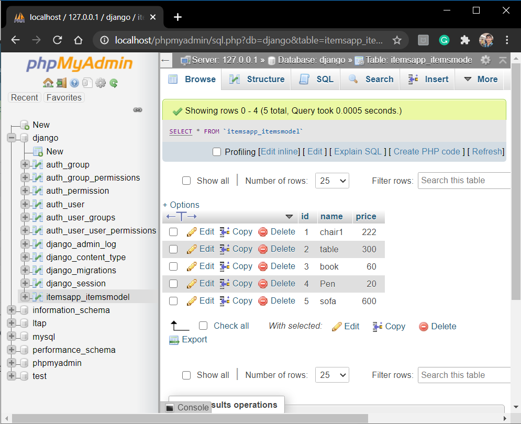Click horizontal scrollbar at bottom
The width and height of the screenshot is (521, 424).
(190, 418)
